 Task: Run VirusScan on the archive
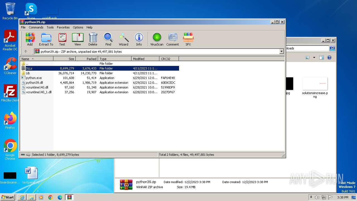coord(157,39)
